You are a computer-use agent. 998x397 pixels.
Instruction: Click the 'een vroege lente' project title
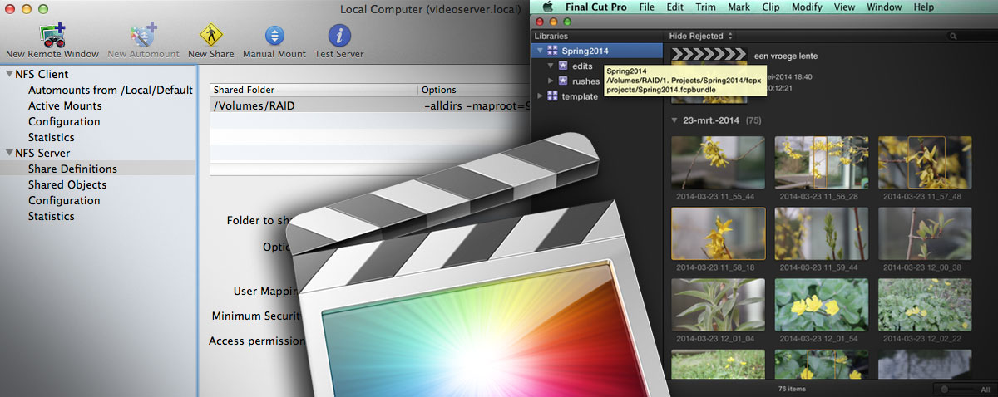pyautogui.click(x=786, y=56)
